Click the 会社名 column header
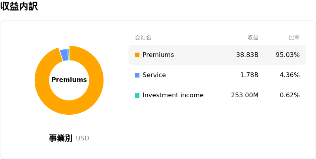 click(143, 38)
